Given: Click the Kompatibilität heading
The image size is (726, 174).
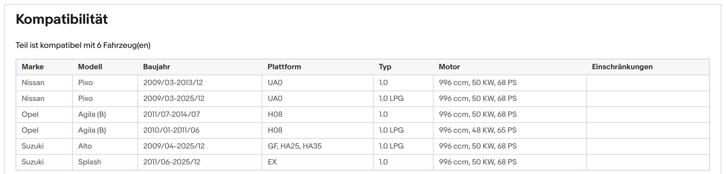Looking at the screenshot, I should (x=62, y=19).
